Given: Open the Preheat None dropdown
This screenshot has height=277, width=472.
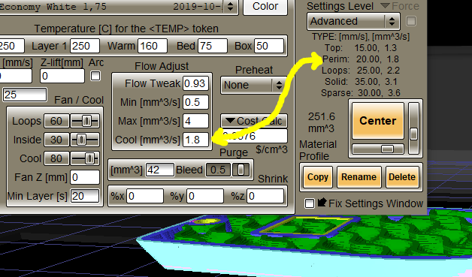Looking at the screenshot, I should click(x=253, y=85).
